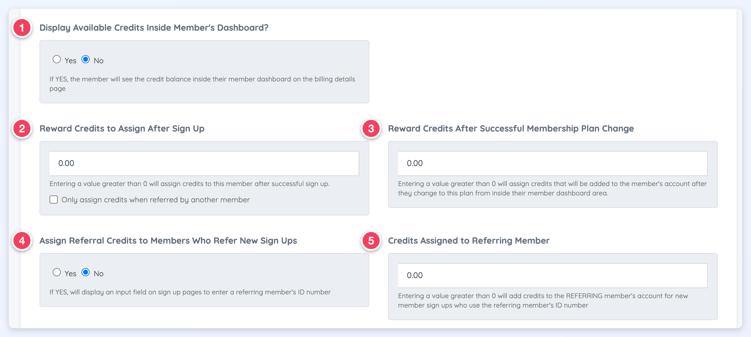Click 'Assign Referral Credits to Members' heading
Viewport: 751px width, 337px height.
coord(168,241)
